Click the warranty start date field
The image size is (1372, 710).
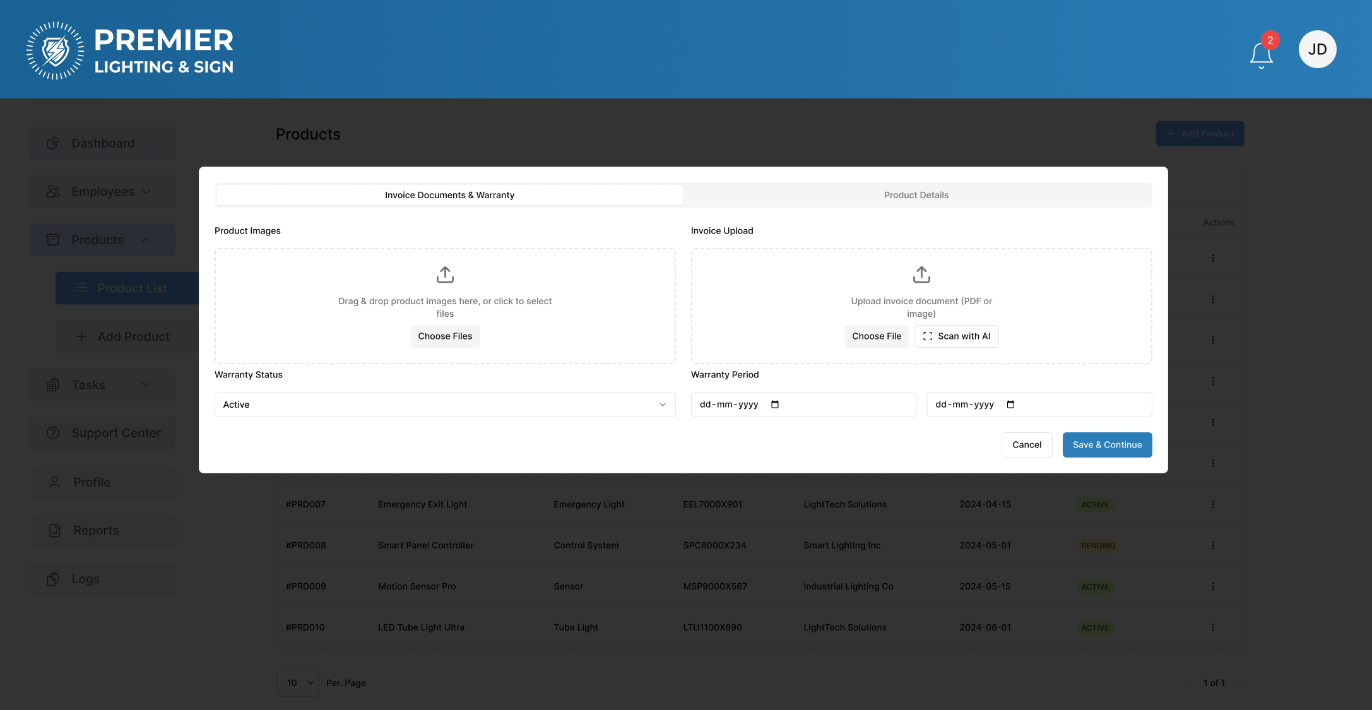(729, 405)
